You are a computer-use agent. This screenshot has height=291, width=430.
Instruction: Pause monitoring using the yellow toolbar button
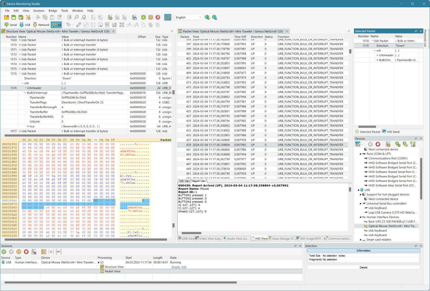(151, 17)
